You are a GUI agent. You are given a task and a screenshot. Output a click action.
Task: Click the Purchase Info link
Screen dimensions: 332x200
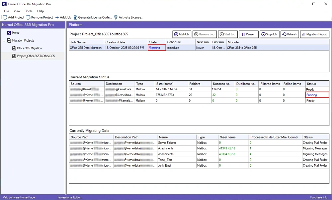tap(318, 197)
